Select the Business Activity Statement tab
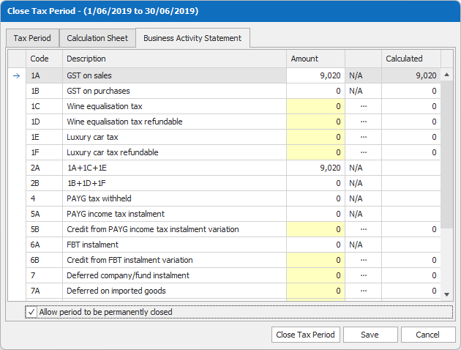 click(x=192, y=38)
